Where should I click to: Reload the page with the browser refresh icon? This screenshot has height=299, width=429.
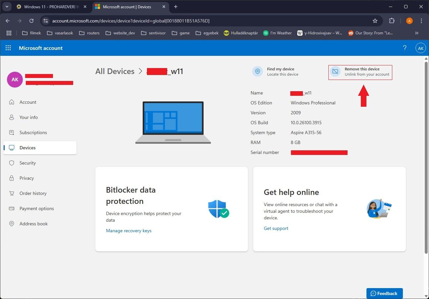(31, 21)
